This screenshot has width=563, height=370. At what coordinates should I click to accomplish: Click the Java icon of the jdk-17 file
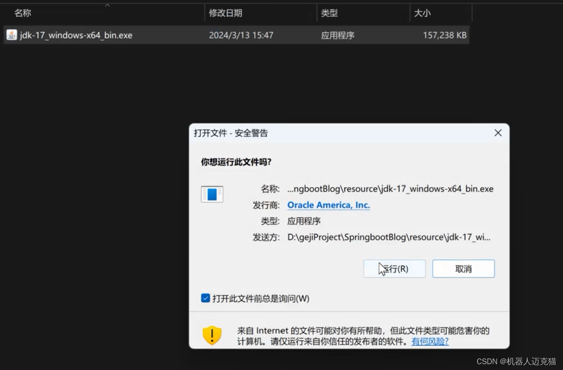pyautogui.click(x=12, y=35)
